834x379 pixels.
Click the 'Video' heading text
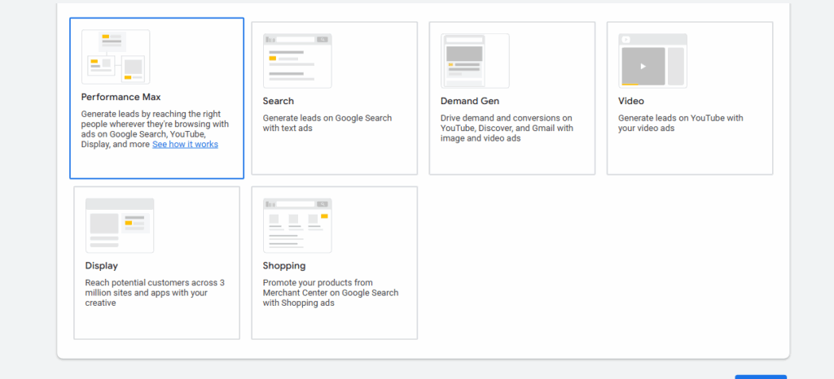(x=631, y=101)
